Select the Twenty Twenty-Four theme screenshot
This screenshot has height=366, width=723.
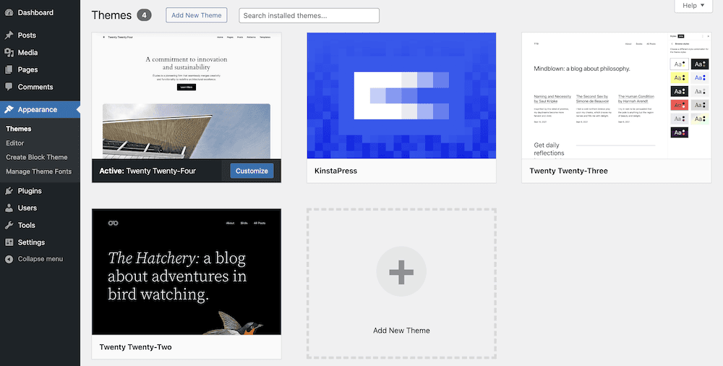[x=187, y=95]
